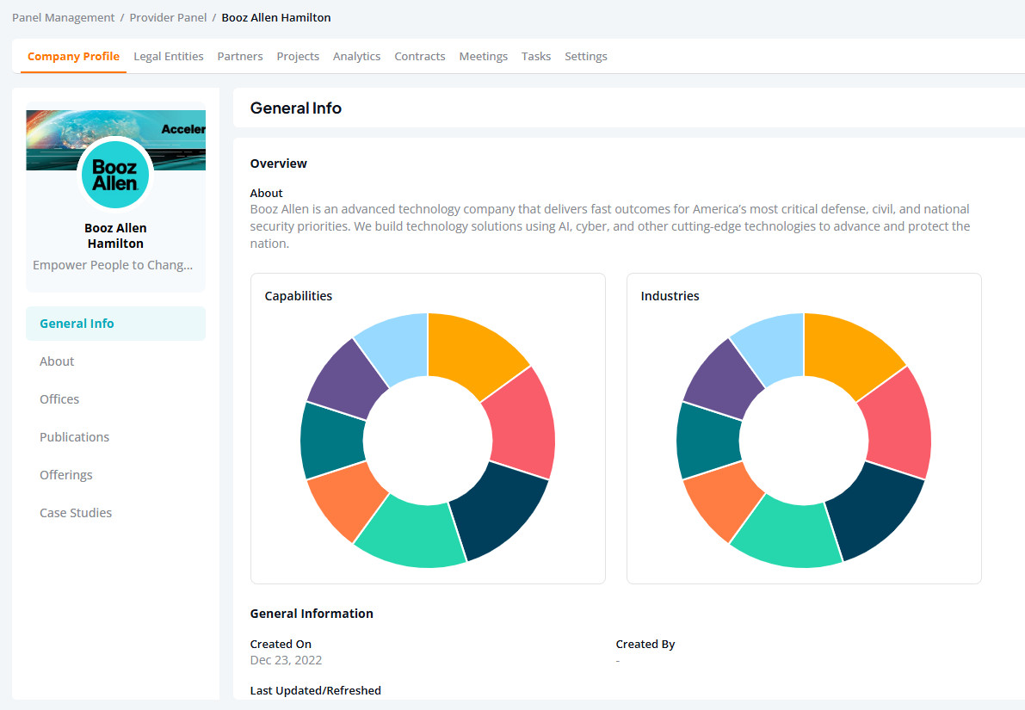The image size is (1025, 710).
Task: Click the General Information heading
Action: tap(312, 614)
